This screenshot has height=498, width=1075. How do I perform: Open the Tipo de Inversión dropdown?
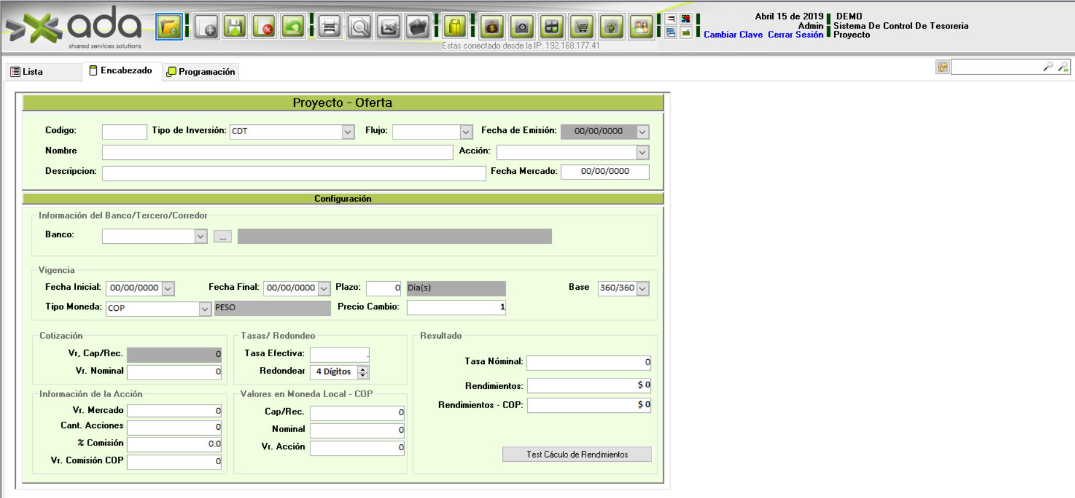[348, 132]
